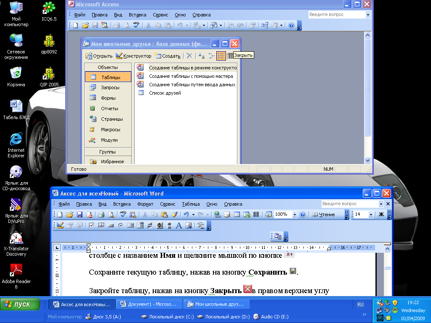Screen dimensions: 431x323
Task: Select the highlighted List view button
Action: (x=221, y=56)
